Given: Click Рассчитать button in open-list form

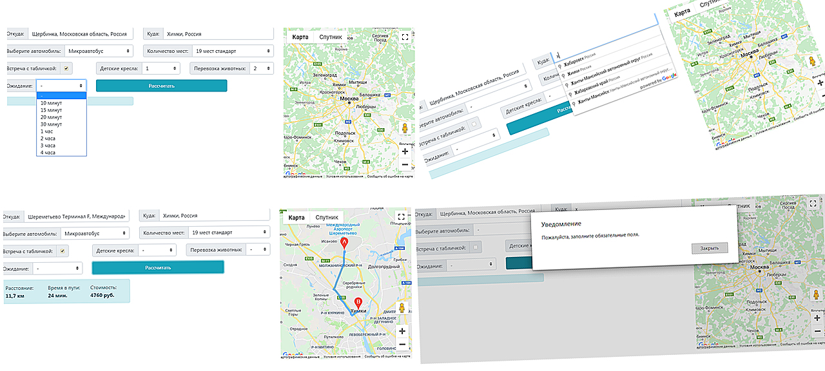Looking at the screenshot, I should [x=161, y=86].
